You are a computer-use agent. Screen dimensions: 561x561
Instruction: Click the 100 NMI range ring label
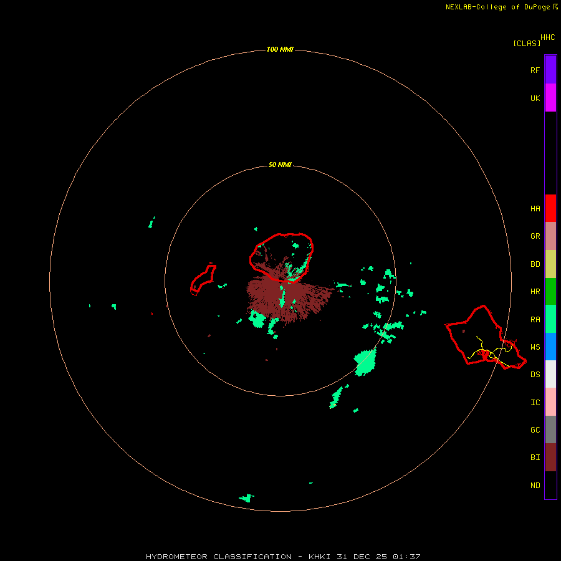click(x=280, y=49)
